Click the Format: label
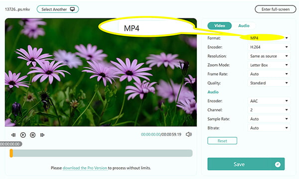Viewport: 299px width, 179px height. point(214,38)
